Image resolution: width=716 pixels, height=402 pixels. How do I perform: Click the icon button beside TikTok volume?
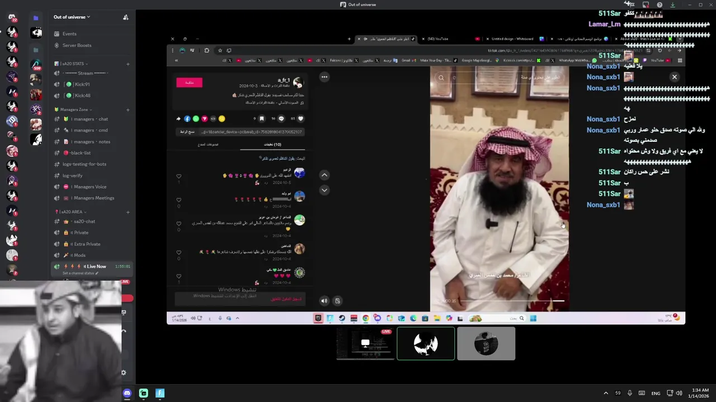pyautogui.click(x=337, y=301)
